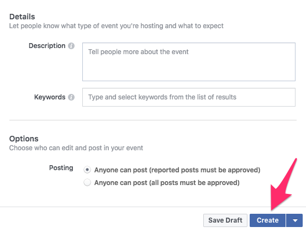Focus the Keywords input field
Screen dimensions: 306x232
click(189, 97)
